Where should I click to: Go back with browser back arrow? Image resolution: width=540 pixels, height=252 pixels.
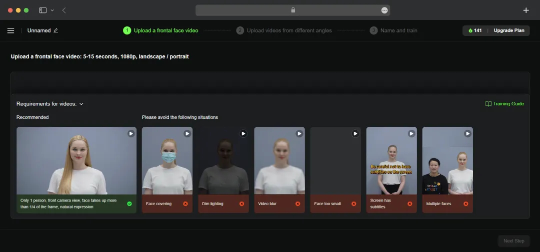pos(64,10)
